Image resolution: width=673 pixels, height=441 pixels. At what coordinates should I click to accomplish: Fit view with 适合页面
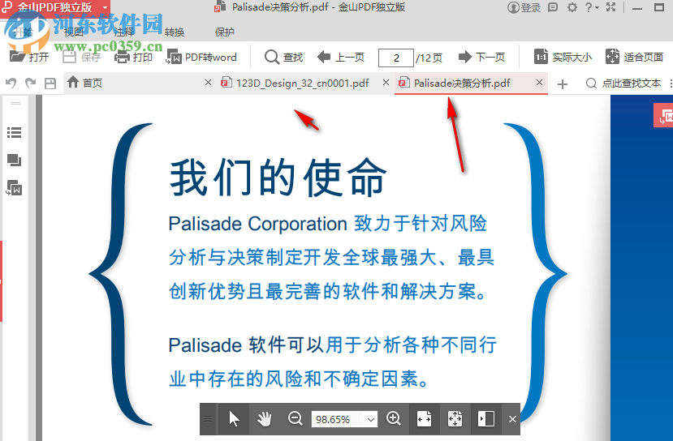[x=634, y=57]
